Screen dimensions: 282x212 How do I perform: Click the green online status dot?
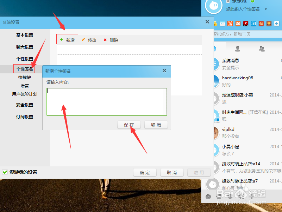click(252, 1)
